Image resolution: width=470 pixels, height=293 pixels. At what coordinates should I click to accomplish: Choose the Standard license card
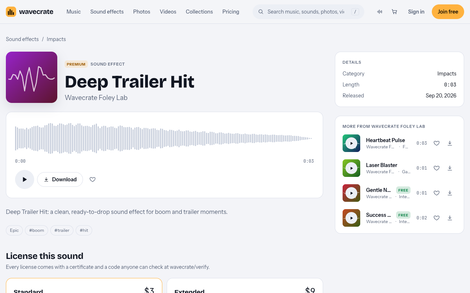[x=84, y=286]
